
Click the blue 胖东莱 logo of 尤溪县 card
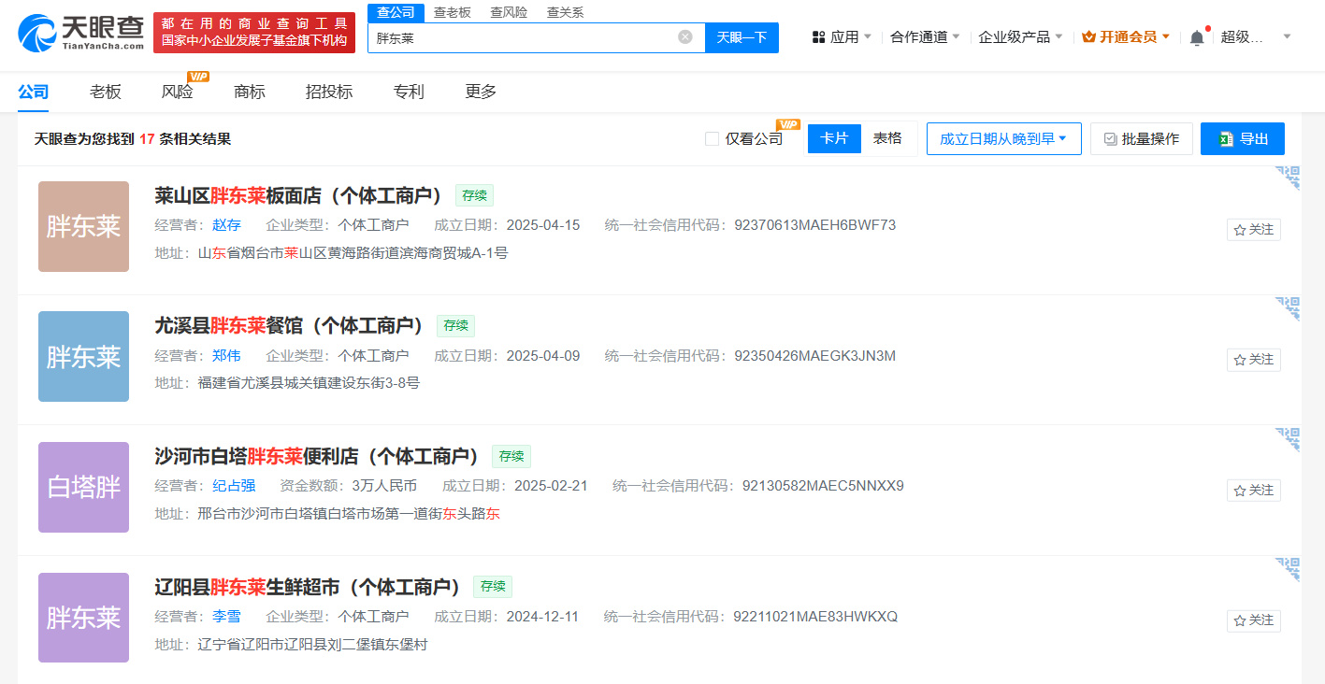(83, 357)
